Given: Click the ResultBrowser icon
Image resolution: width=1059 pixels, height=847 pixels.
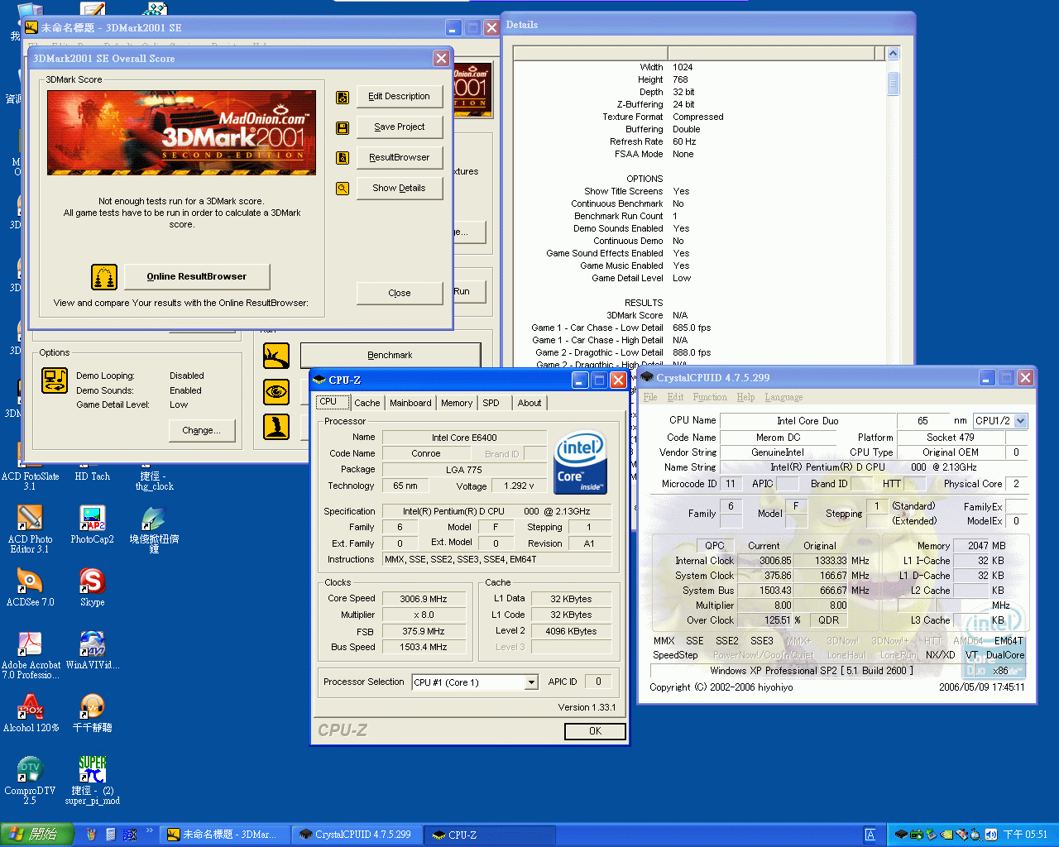Looking at the screenshot, I should coord(343,158).
